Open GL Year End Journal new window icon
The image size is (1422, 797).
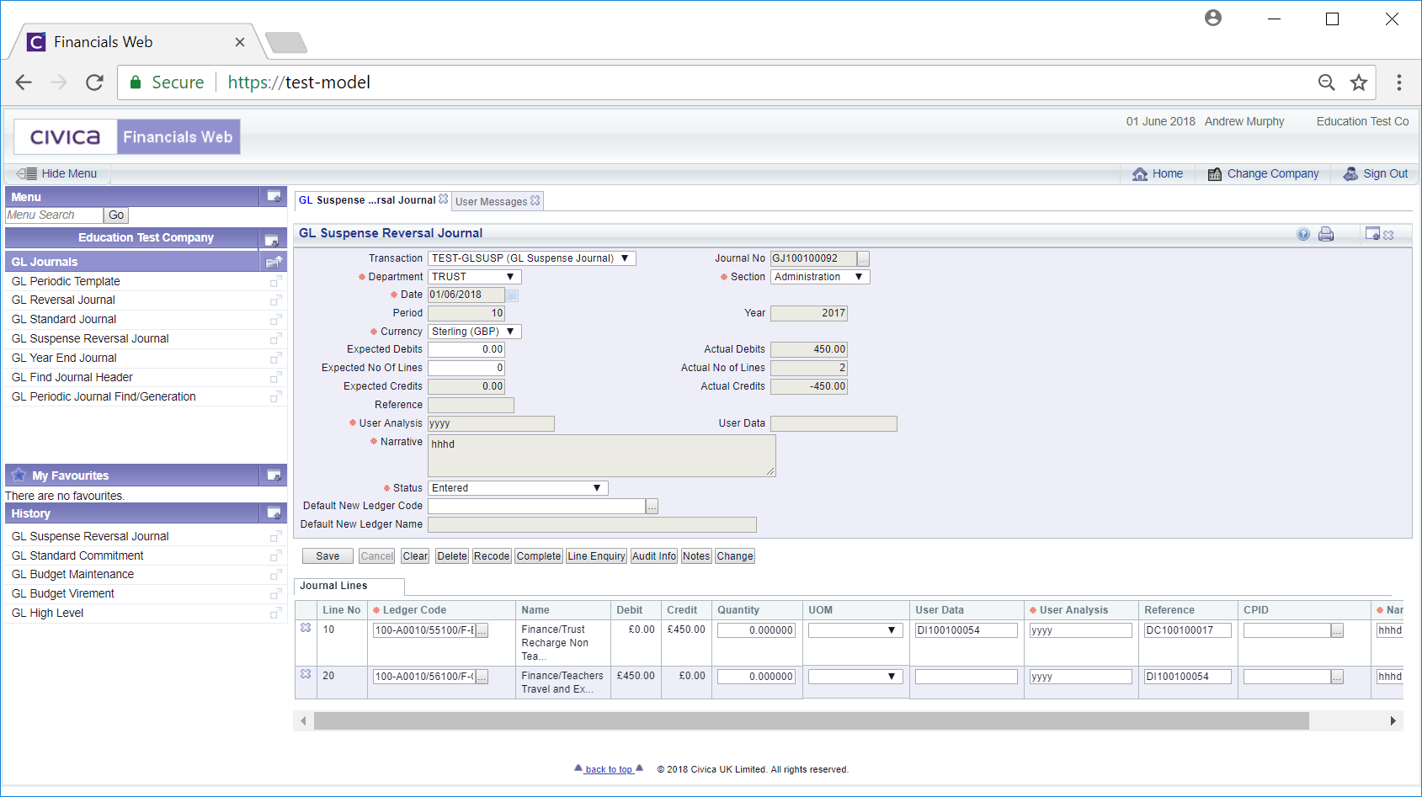point(275,359)
